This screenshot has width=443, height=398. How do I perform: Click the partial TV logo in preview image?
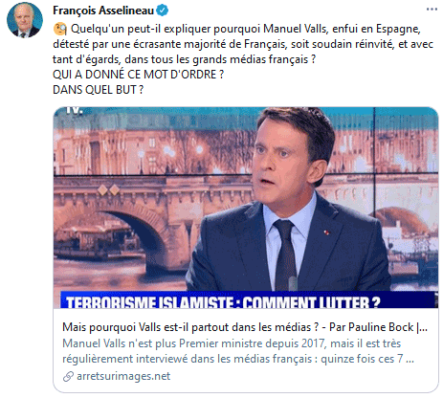[x=74, y=110]
